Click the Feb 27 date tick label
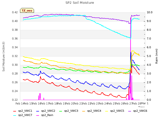Image resolution: width=160 pixels, height=120 pixels. [x=128, y=103]
